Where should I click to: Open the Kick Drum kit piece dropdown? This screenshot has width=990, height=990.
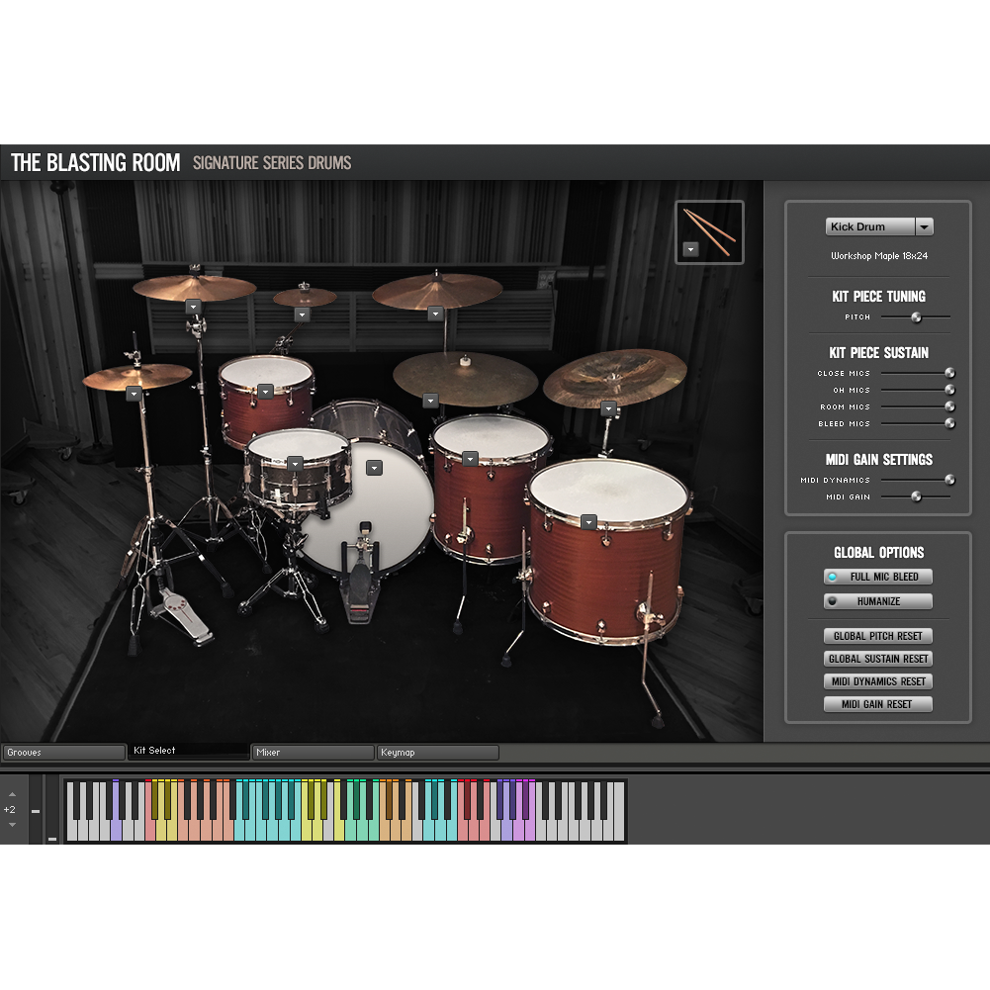click(924, 226)
